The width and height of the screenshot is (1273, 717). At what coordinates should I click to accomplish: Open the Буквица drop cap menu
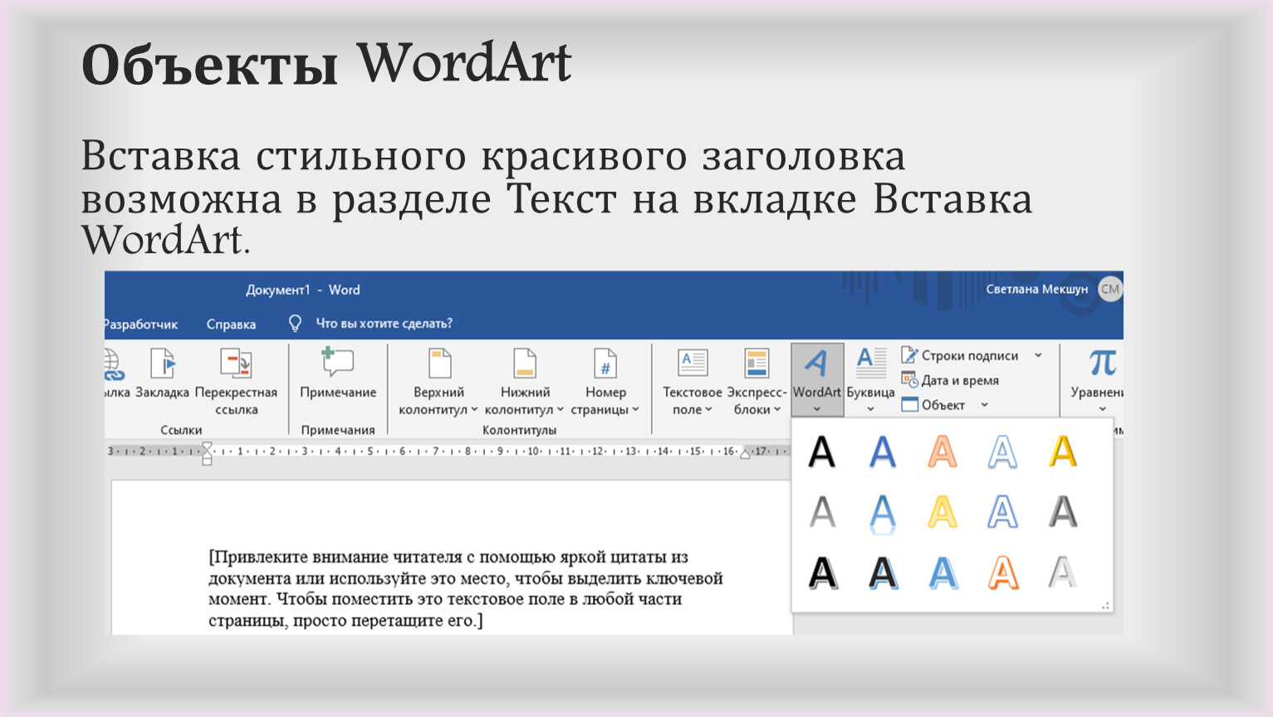870,380
